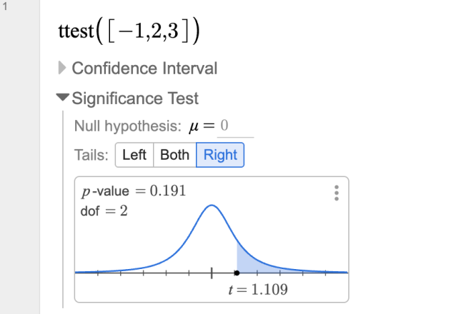Edit the null hypothesis value field

click(x=235, y=127)
